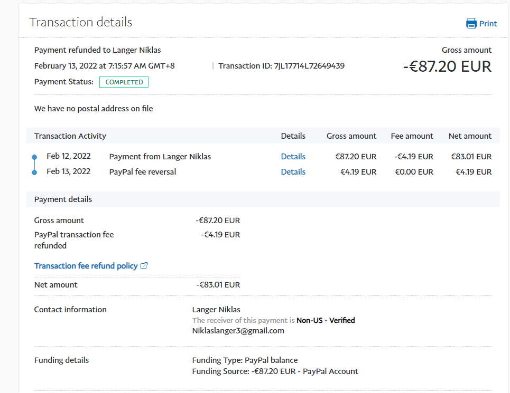Click the Fee amount column header
Screen dimensions: 510x393
[412, 136]
